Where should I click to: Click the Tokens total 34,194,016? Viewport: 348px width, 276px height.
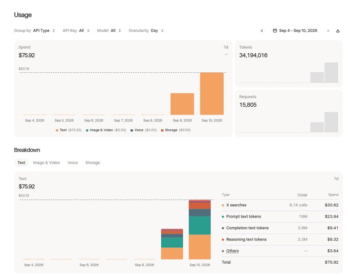(x=253, y=55)
